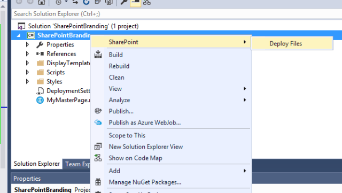Viewport: 342px width, 193px height.
Task: Click the left scrollbar up arrow
Action: coord(3,6)
